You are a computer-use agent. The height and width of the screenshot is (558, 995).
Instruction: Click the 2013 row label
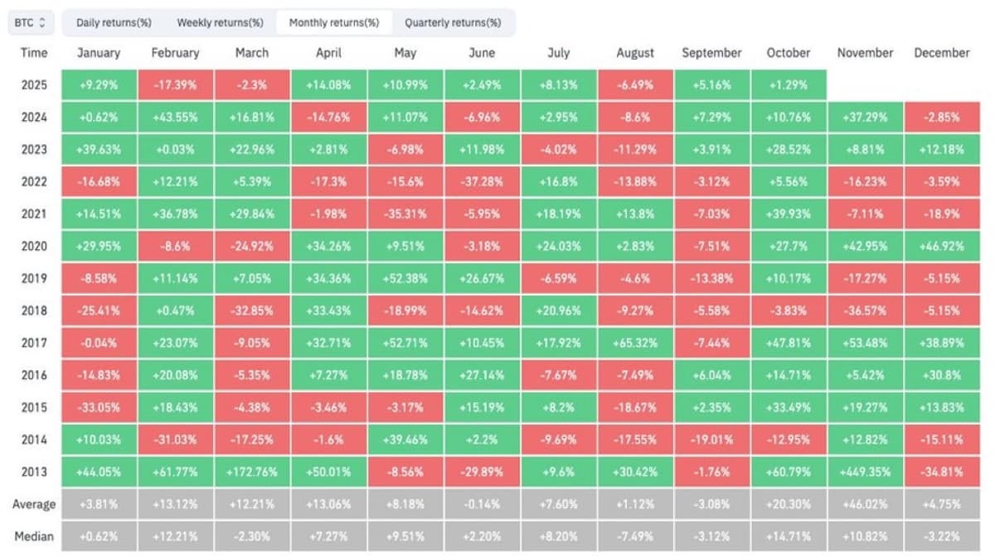coord(32,471)
